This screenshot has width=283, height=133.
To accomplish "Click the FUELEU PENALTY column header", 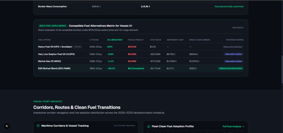I will point(136,40).
